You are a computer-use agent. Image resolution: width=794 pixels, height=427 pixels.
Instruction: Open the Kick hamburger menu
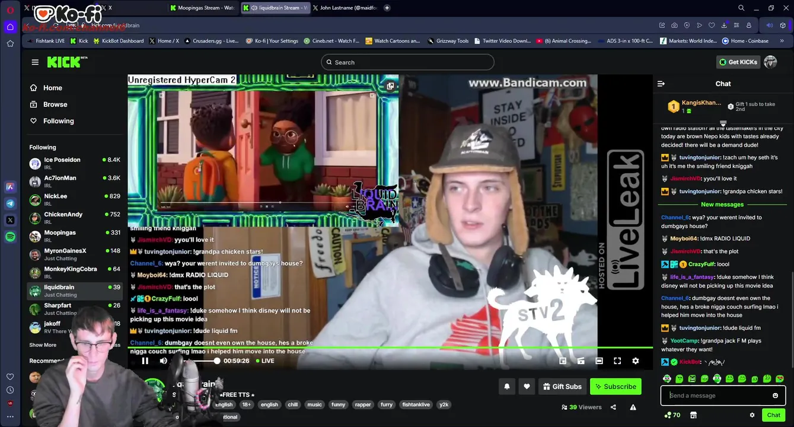pyautogui.click(x=35, y=62)
